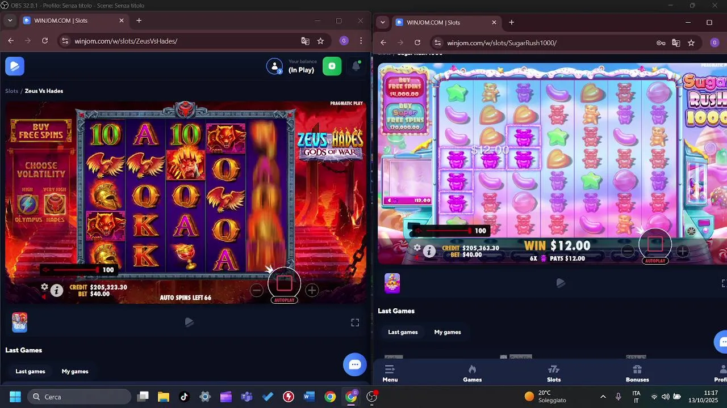
Task: Increase bet in Zeus vs Hades
Action: coord(312,290)
